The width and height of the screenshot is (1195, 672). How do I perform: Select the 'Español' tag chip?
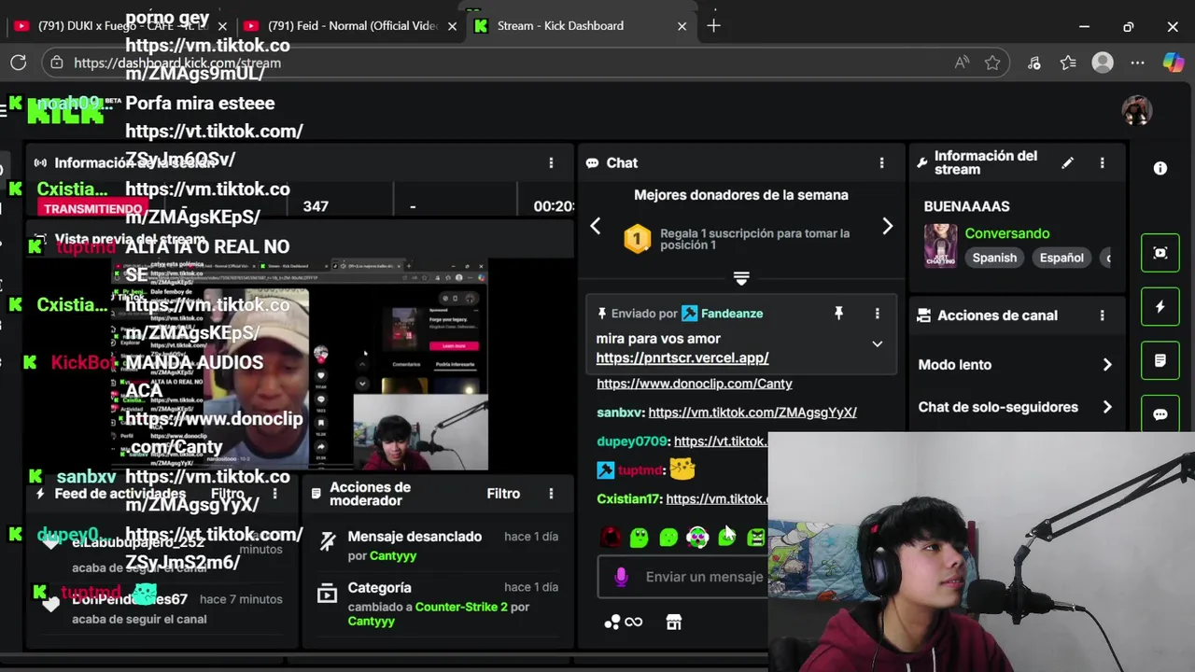[1061, 258]
